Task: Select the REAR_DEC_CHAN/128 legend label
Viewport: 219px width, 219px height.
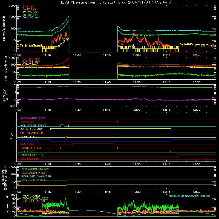Action: pyautogui.click(x=36, y=176)
